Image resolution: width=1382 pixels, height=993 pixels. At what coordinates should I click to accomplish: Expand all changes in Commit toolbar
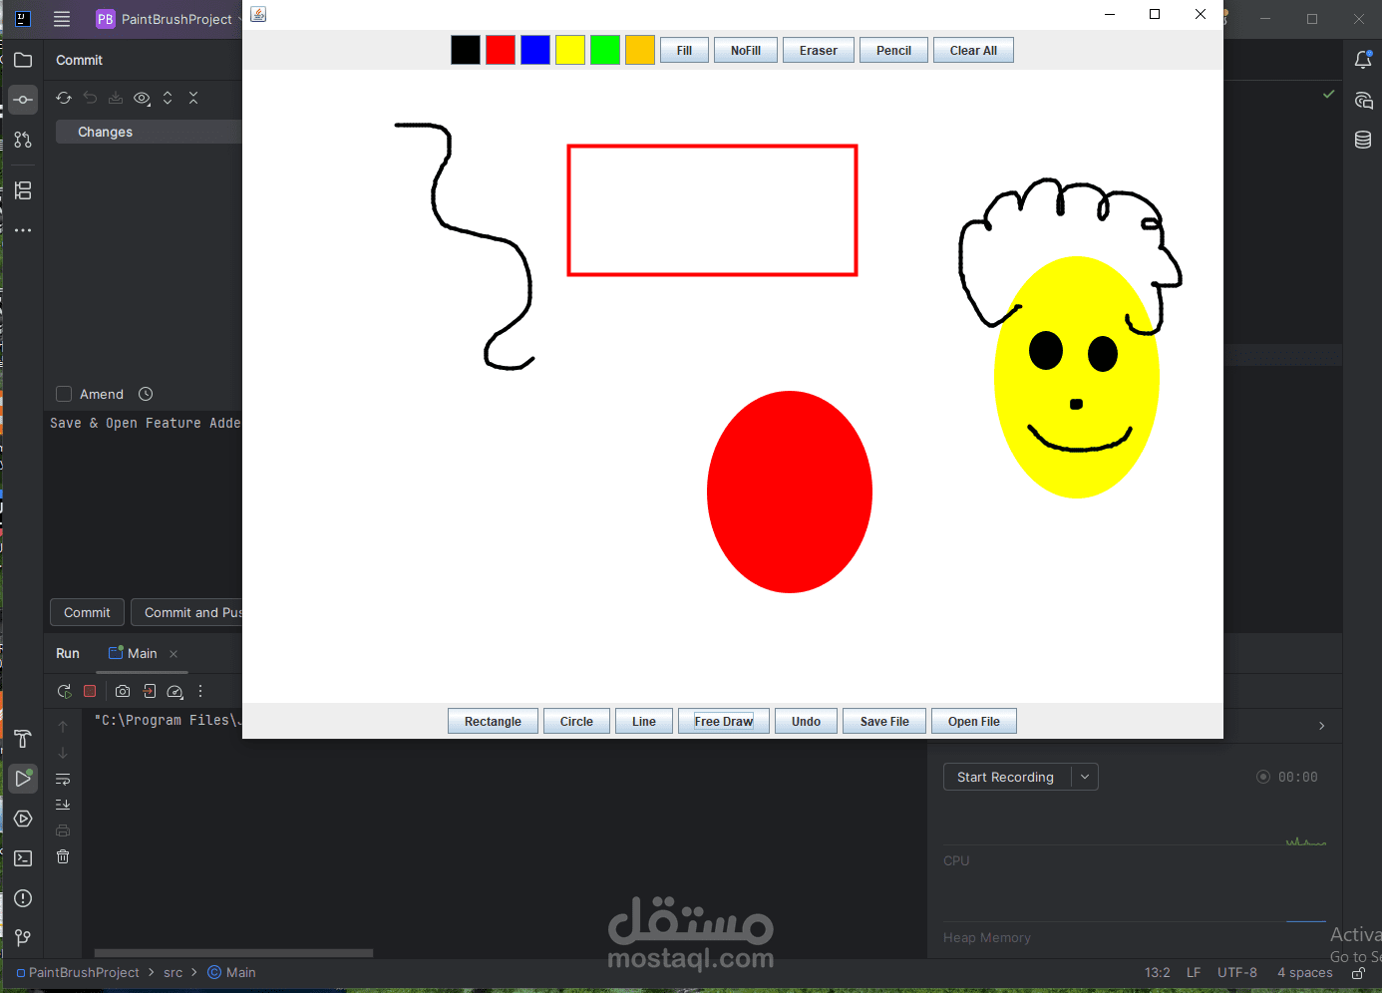pos(168,98)
